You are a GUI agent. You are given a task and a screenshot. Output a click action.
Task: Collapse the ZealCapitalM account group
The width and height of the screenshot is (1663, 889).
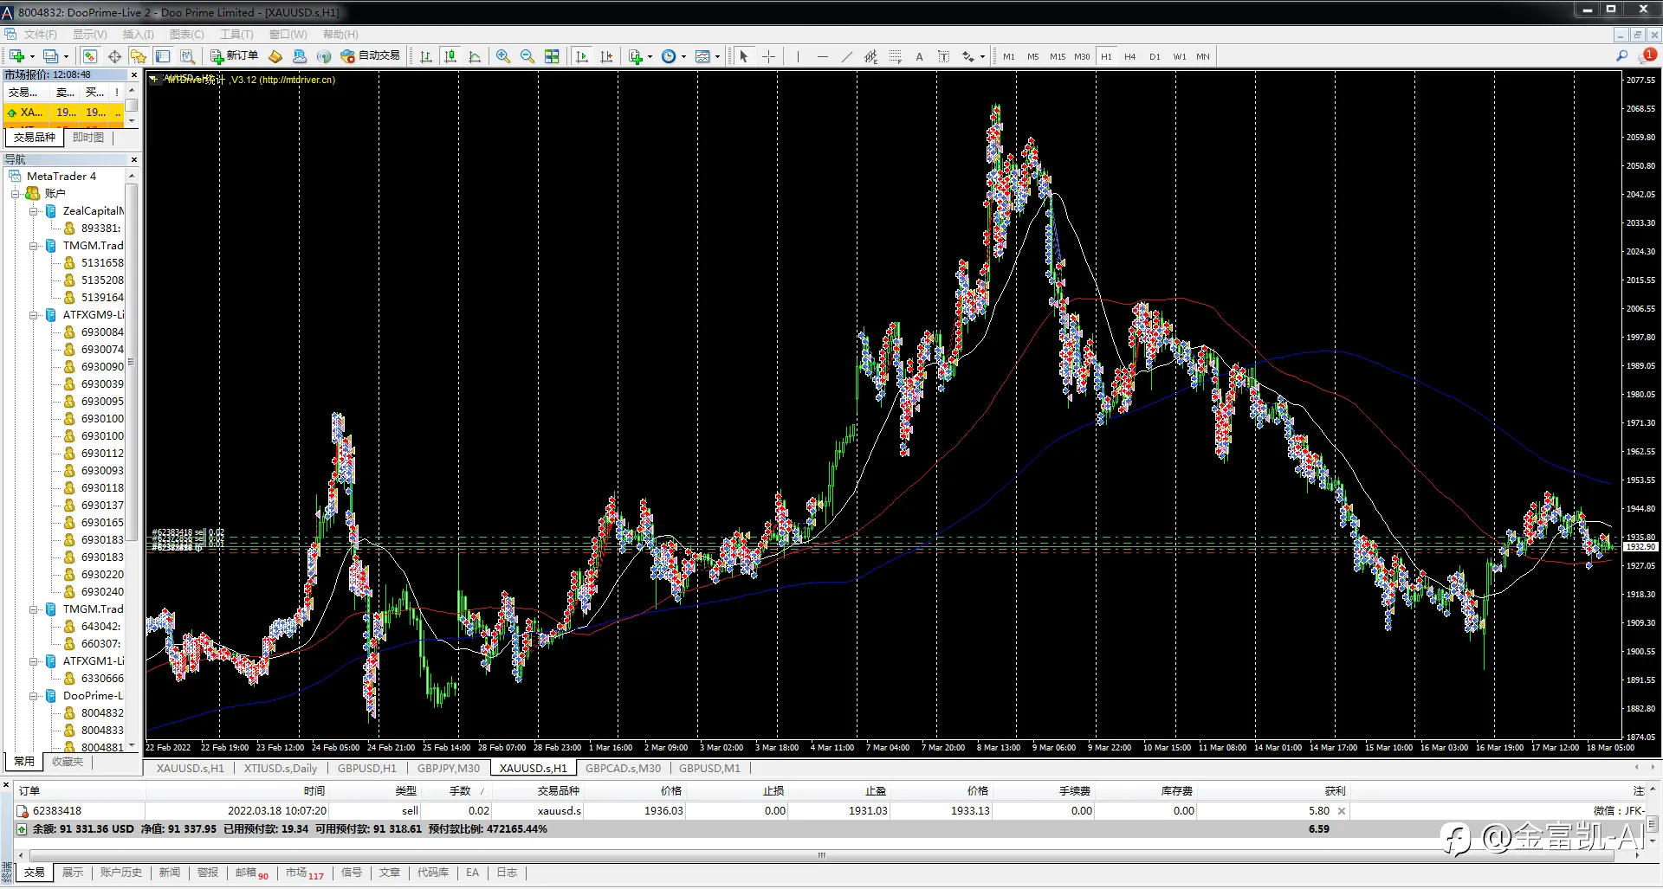pyautogui.click(x=33, y=210)
